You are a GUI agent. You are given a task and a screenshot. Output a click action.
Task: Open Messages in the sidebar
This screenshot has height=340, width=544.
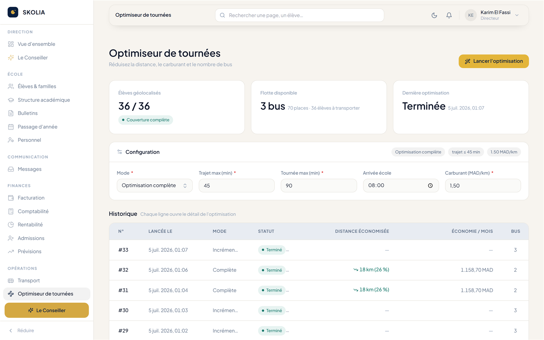pyautogui.click(x=47, y=169)
